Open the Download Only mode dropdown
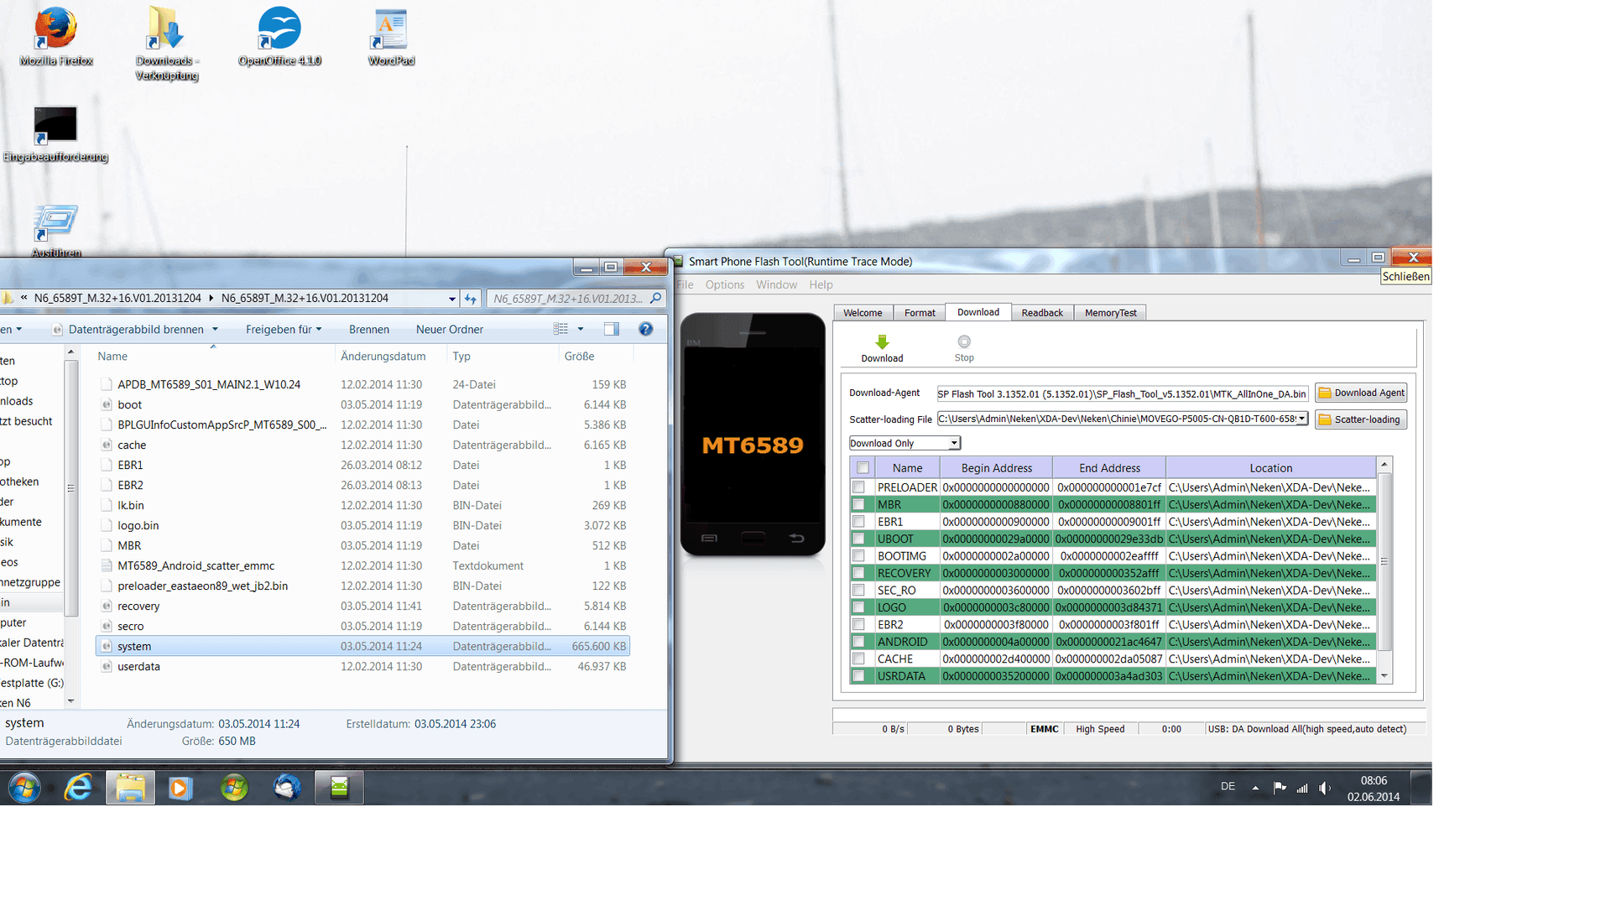Screen dimensions: 1611x906 click(954, 443)
